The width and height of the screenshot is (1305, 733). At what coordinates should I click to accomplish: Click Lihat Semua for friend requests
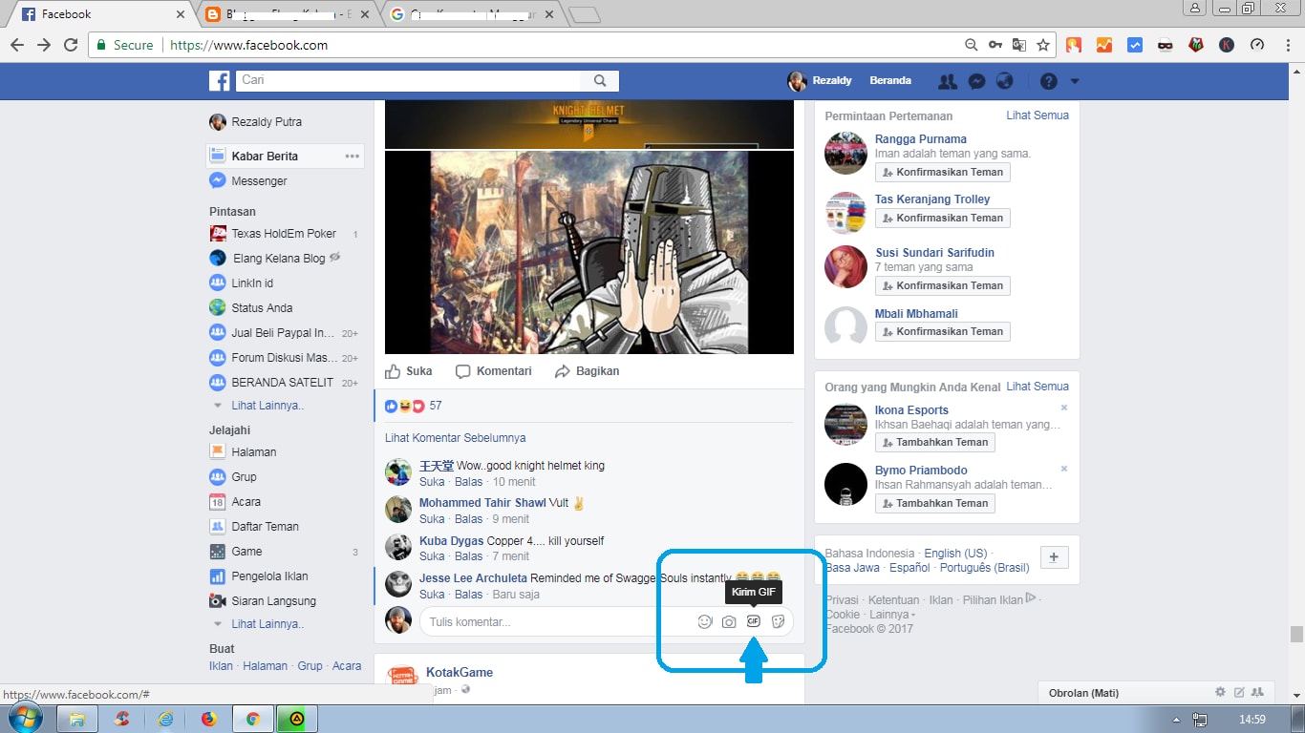1038,115
